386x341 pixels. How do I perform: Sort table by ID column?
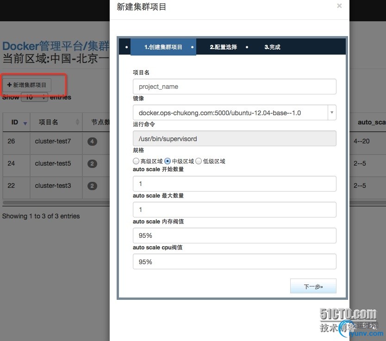[16, 122]
